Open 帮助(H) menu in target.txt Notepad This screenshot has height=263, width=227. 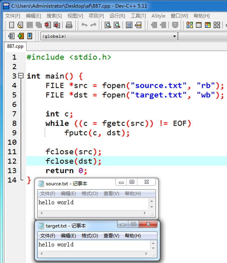tap(133, 236)
